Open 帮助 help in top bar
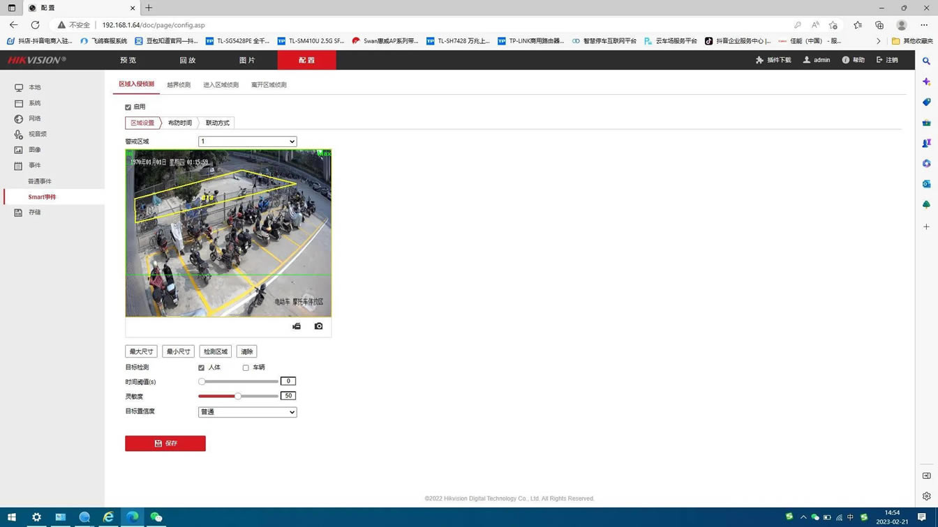Screen dimensions: 938x527 tap(853, 60)
